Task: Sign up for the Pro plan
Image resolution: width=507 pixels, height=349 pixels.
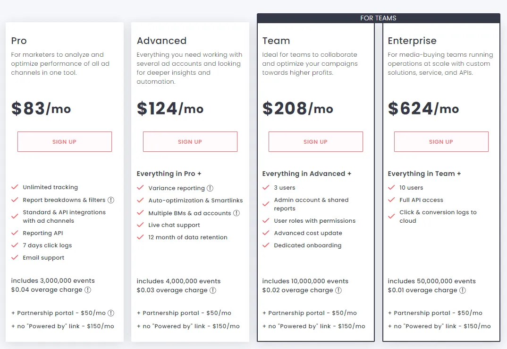Action: coord(65,142)
